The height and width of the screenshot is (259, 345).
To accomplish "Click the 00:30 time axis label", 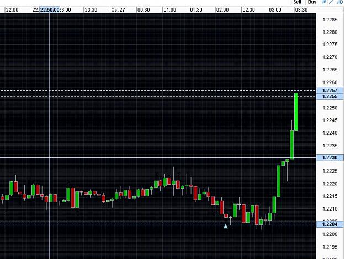I will tap(144, 10).
